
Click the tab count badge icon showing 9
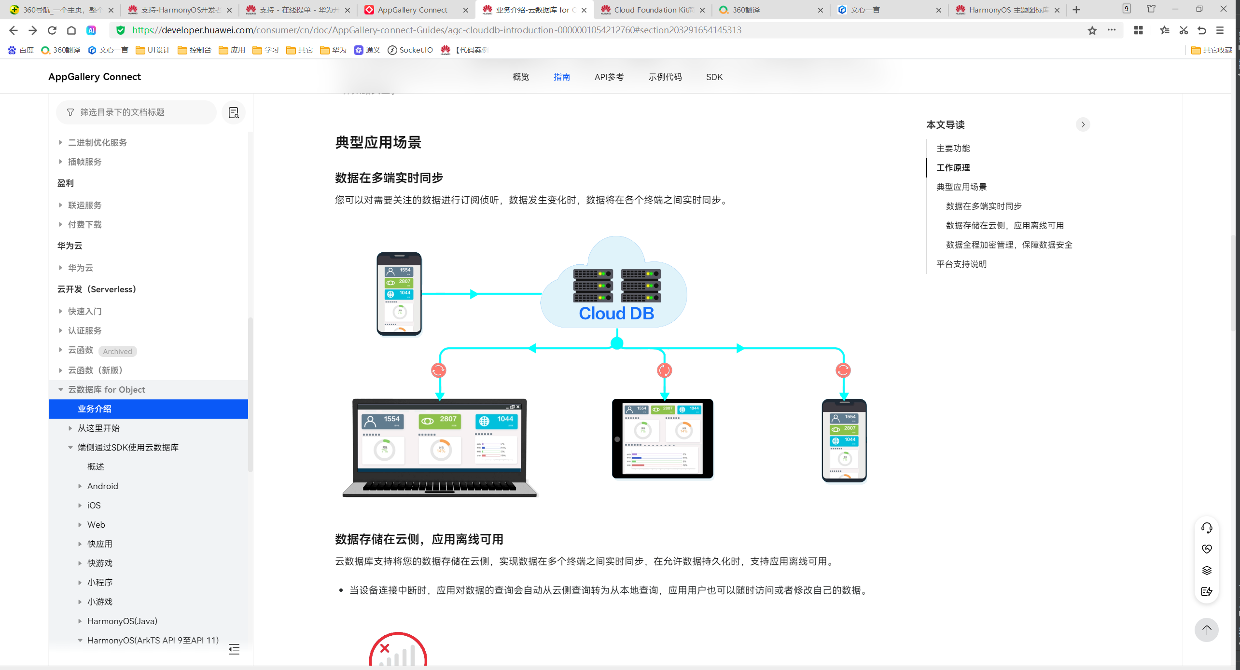[1127, 9]
